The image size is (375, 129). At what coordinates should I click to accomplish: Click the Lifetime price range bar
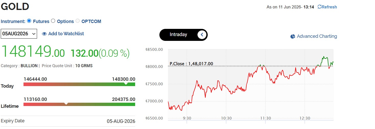point(79,104)
